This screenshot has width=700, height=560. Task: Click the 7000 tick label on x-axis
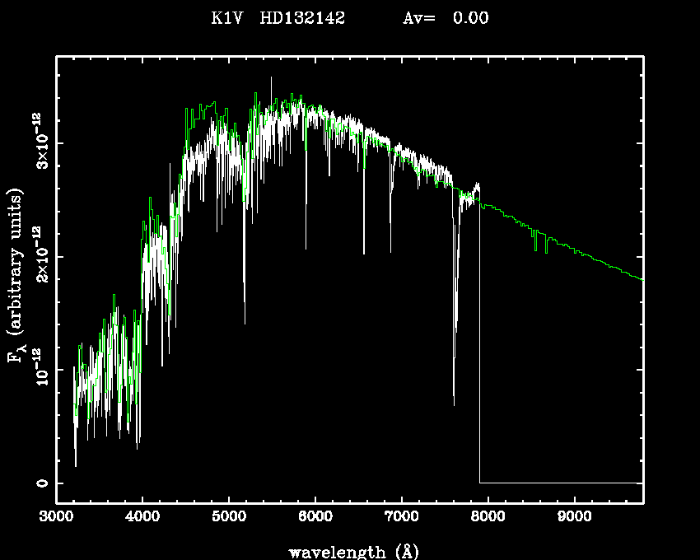(x=401, y=519)
